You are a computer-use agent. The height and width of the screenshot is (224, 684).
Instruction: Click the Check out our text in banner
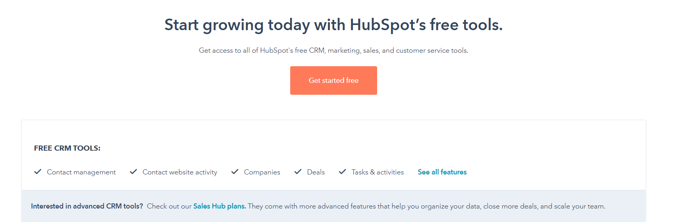point(169,206)
